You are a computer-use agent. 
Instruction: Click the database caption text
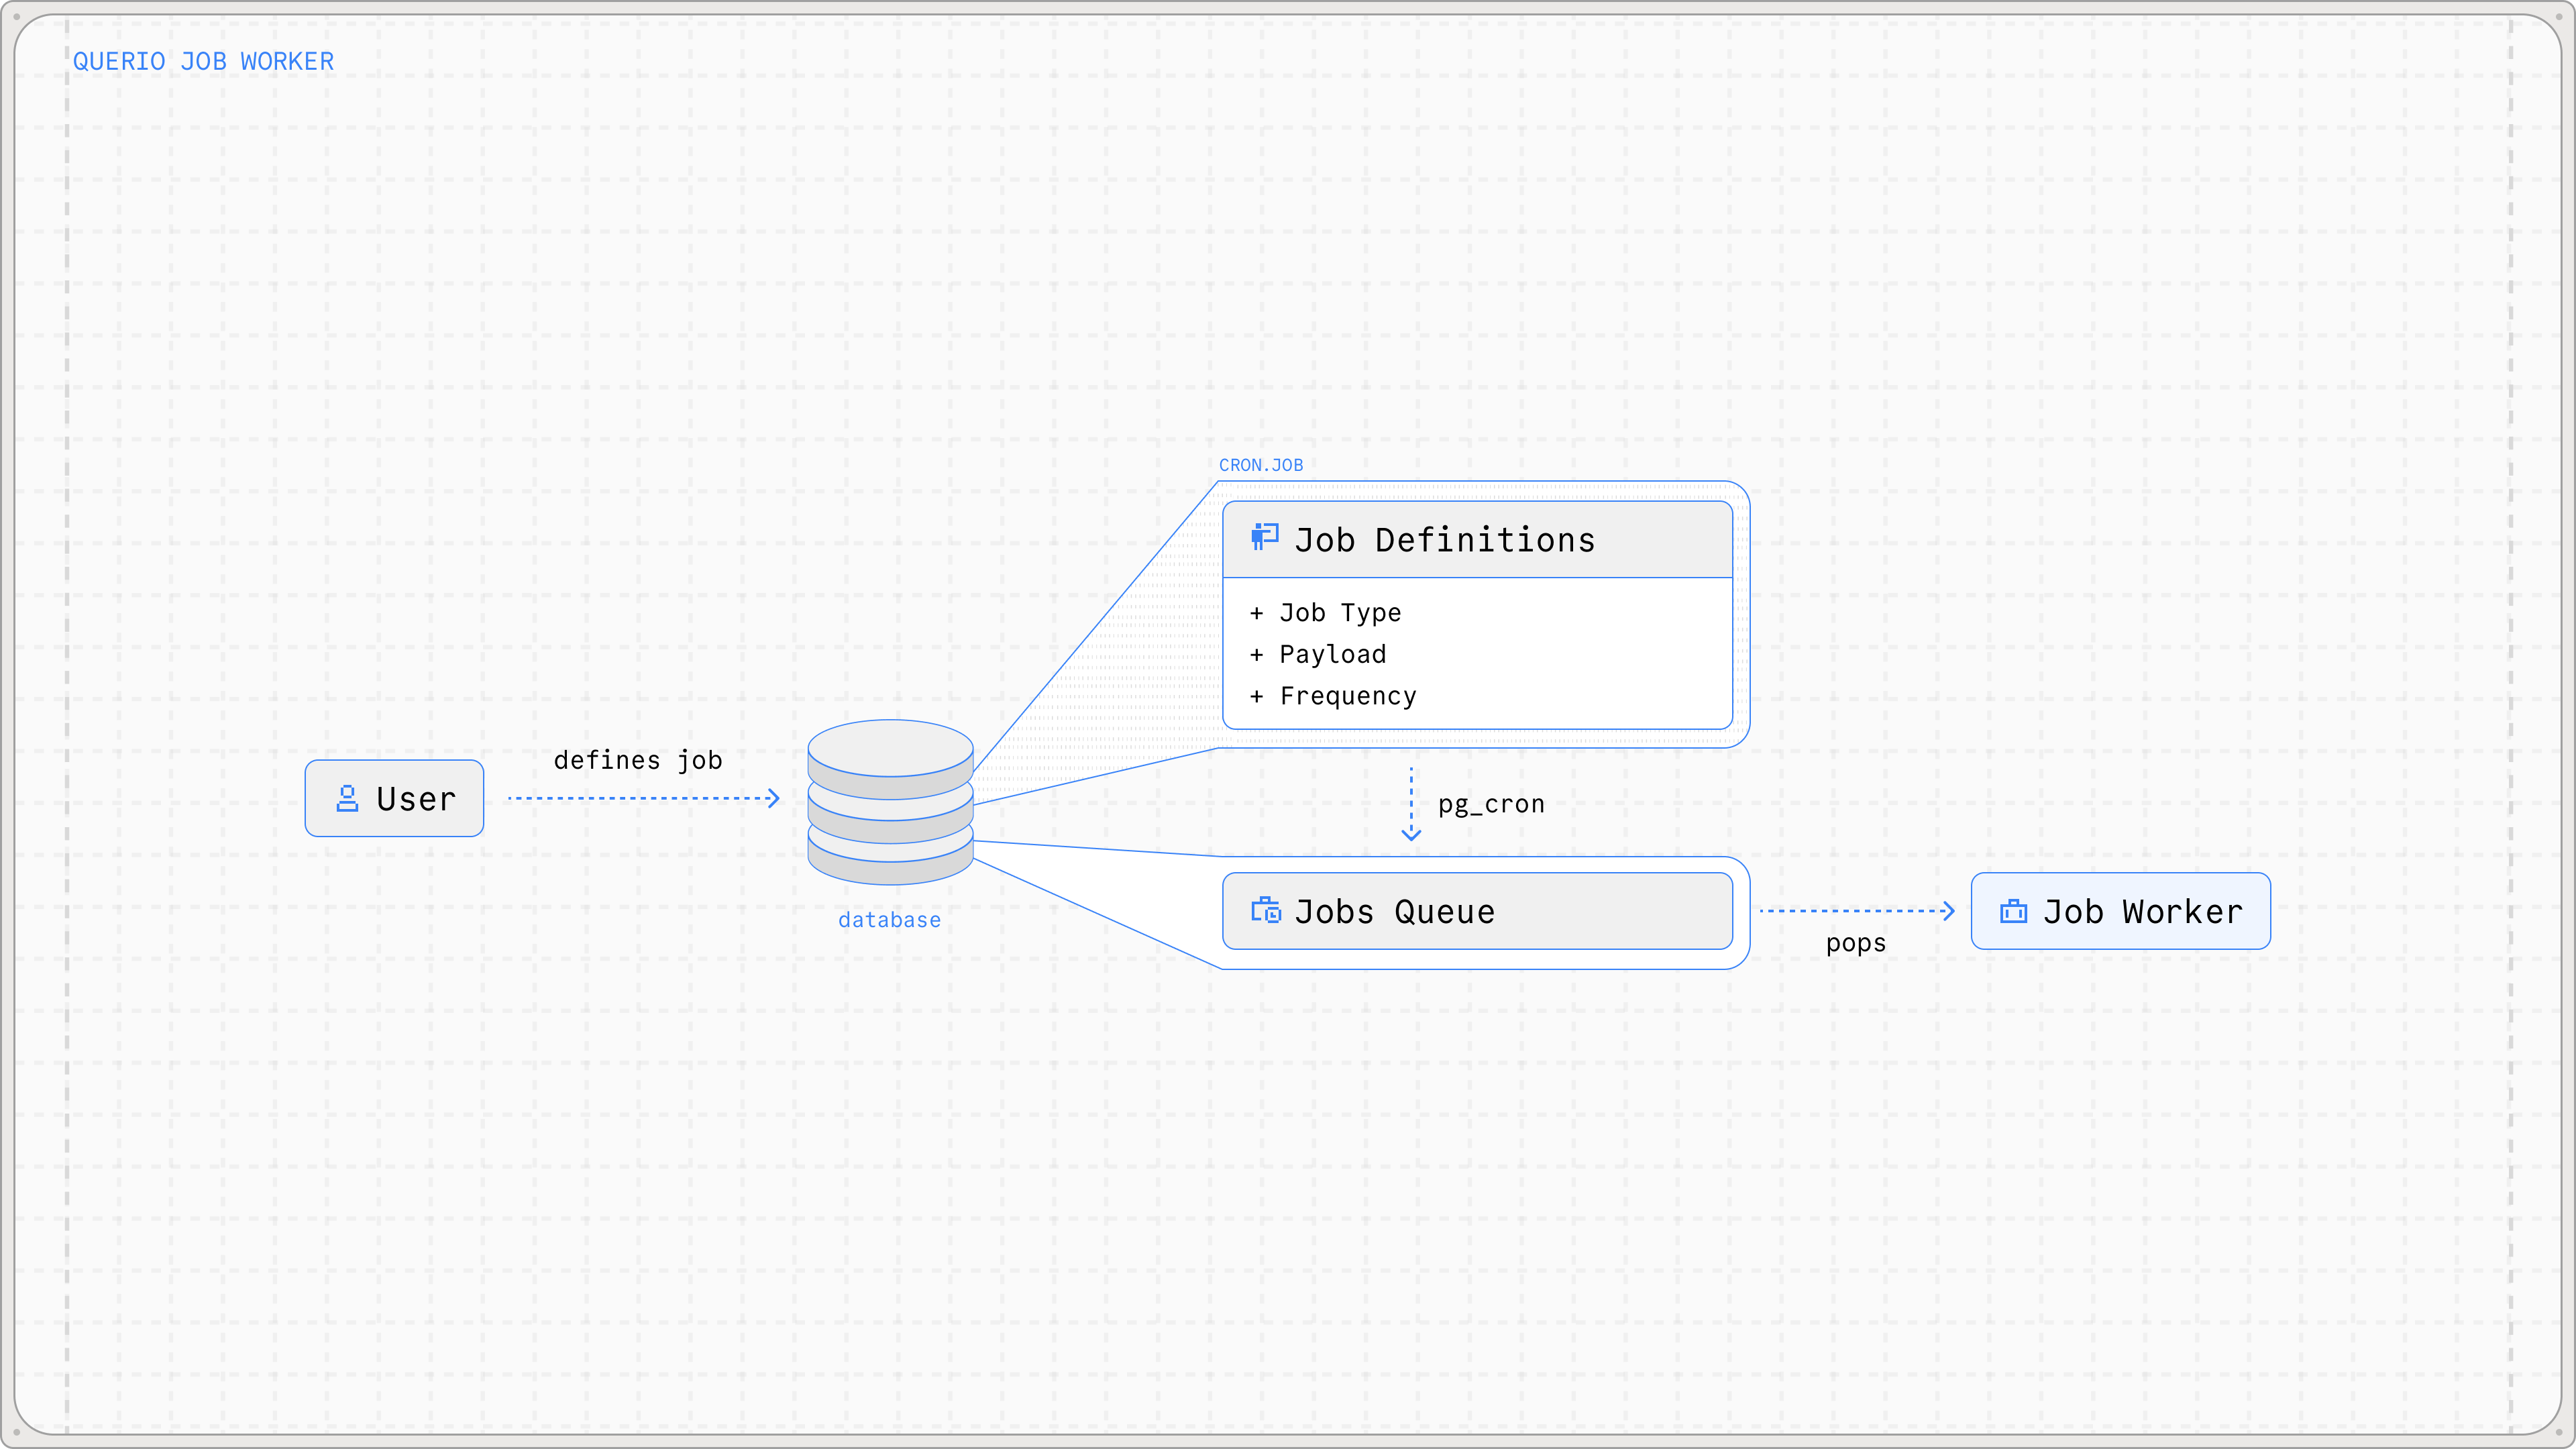[x=889, y=920]
